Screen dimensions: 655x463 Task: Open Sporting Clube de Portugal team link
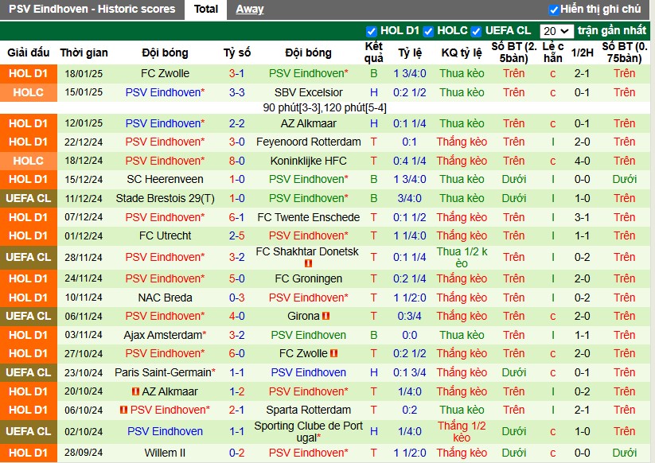point(308,431)
